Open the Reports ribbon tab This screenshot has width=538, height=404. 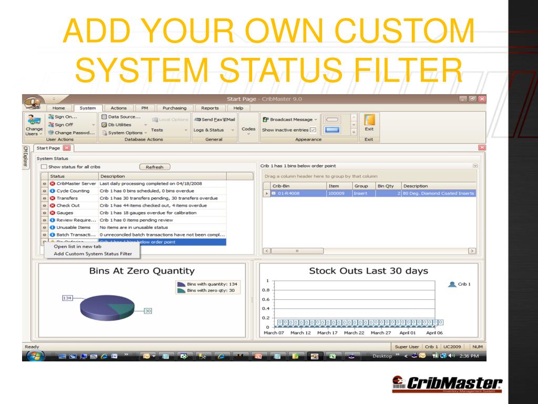coord(210,108)
